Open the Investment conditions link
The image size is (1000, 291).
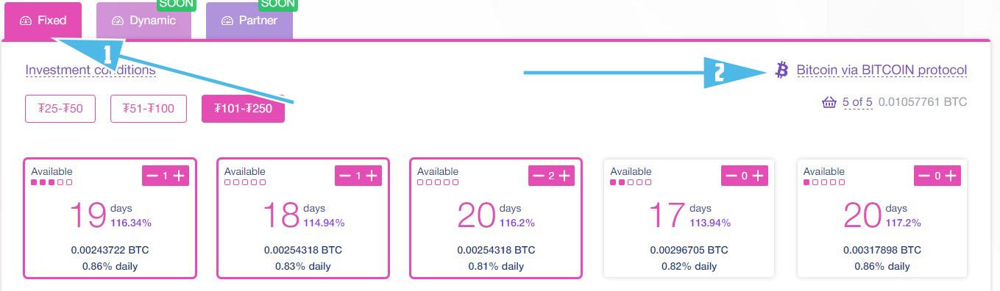coord(91,71)
